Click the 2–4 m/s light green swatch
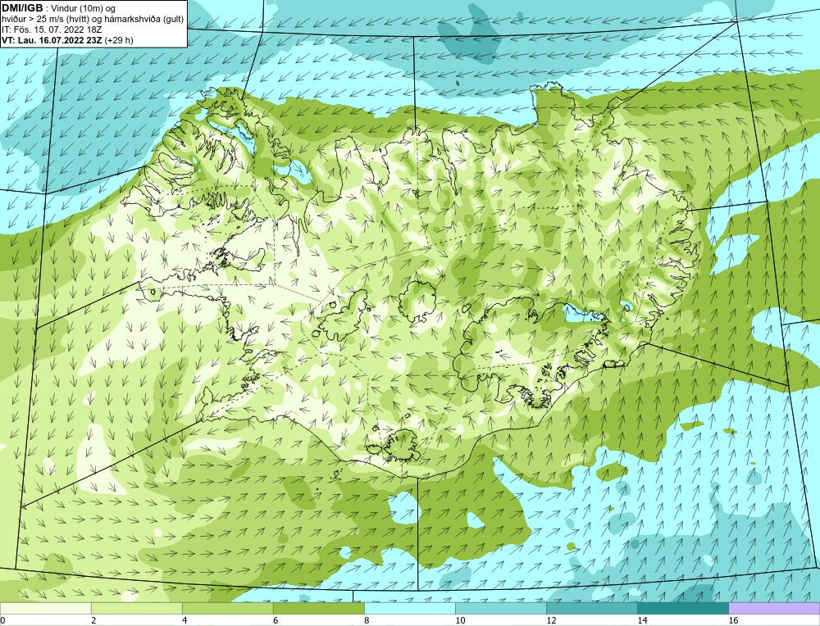This screenshot has width=820, height=626. [x=136, y=608]
